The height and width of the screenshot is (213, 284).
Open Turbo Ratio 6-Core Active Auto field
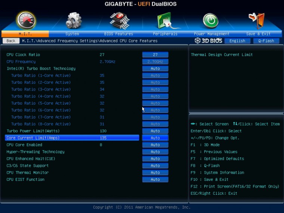click(155, 110)
